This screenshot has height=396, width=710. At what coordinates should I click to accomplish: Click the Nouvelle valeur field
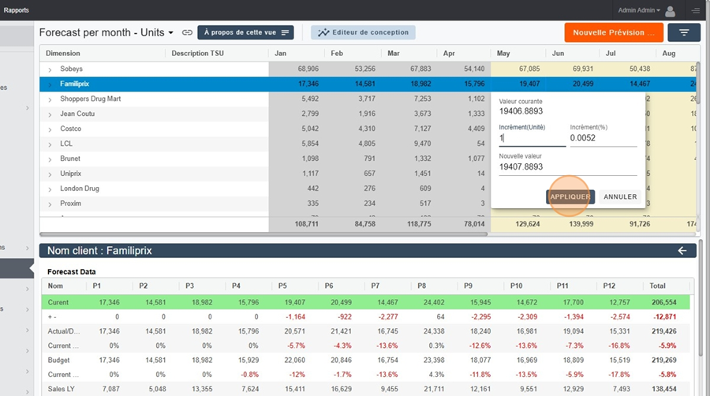coord(568,167)
